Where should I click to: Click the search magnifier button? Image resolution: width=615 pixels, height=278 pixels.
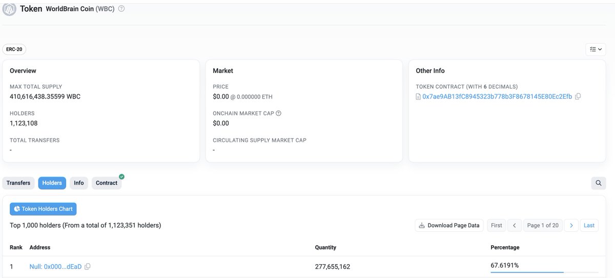(598, 183)
